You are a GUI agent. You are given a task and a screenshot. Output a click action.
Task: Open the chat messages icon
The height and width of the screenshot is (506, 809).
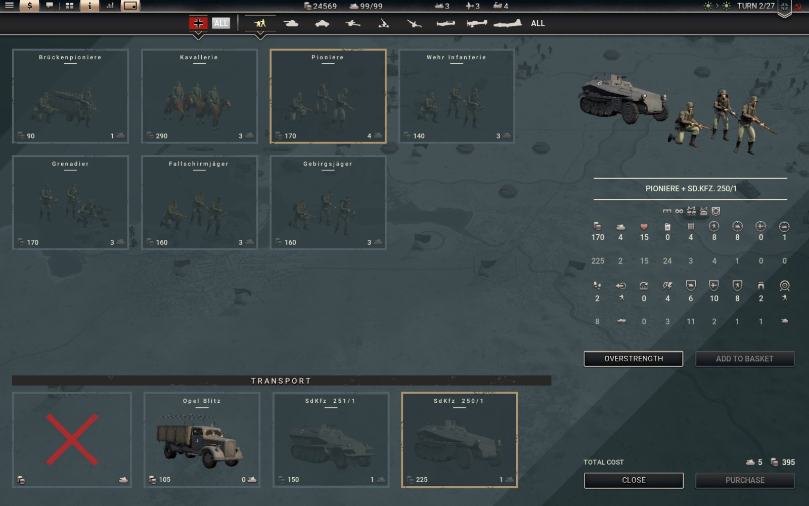(50, 6)
